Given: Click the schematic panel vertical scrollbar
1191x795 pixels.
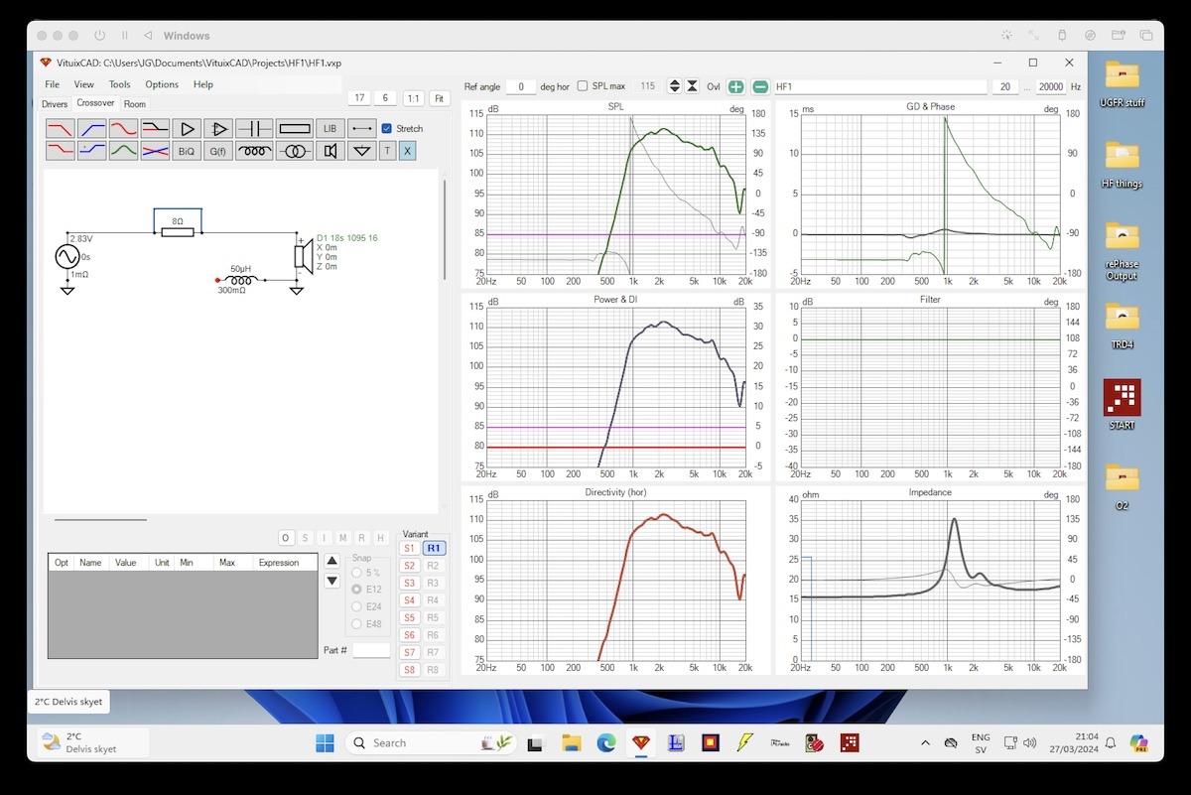Looking at the screenshot, I should point(444,229).
